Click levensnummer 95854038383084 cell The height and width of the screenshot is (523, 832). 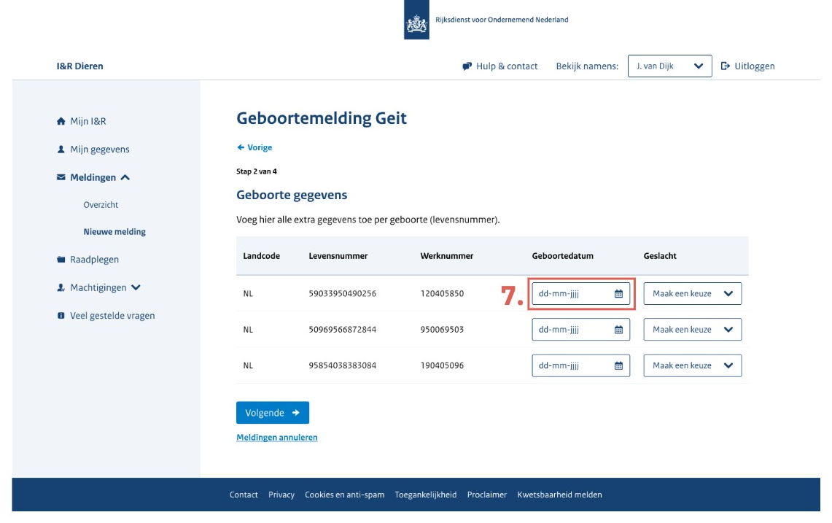tap(343, 365)
